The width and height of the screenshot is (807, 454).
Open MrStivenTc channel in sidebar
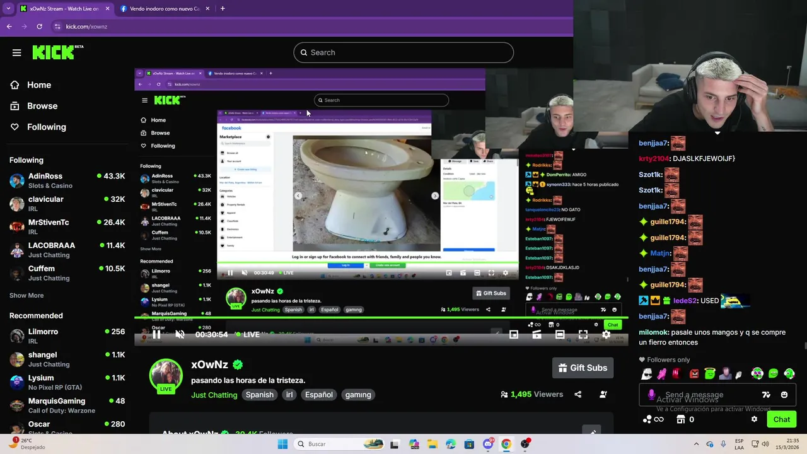67,226
